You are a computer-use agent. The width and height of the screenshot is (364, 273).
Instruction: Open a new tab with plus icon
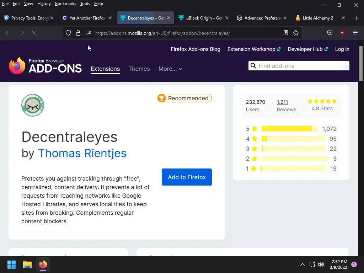(x=357, y=18)
